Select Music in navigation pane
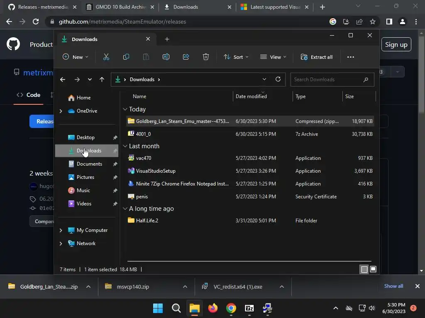Viewport: 425px width, 318px height. click(x=87, y=190)
